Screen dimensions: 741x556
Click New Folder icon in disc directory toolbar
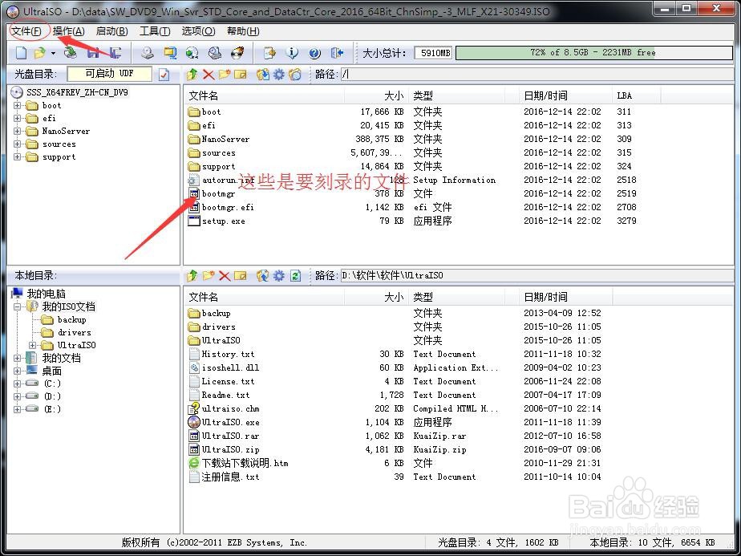point(225,75)
